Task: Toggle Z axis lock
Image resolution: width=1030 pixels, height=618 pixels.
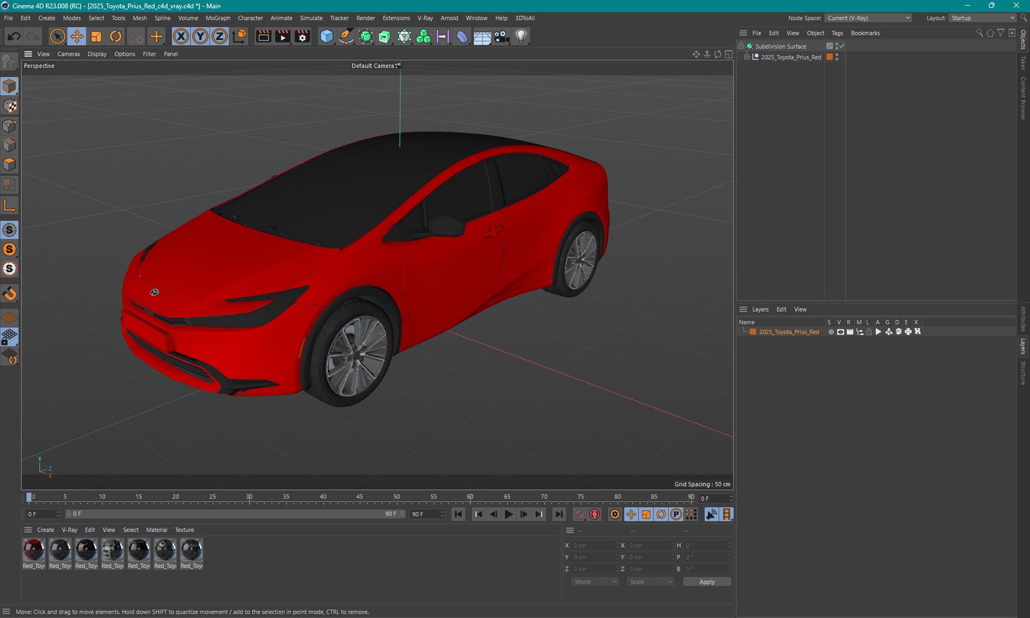Action: point(220,37)
